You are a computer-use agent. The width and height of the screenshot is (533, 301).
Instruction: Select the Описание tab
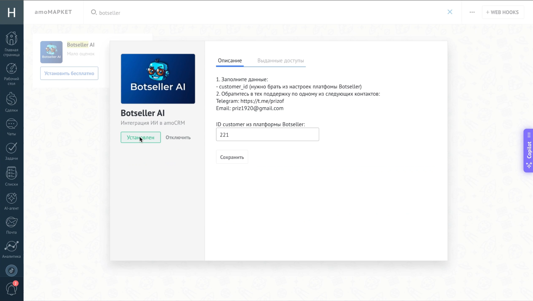click(x=230, y=61)
